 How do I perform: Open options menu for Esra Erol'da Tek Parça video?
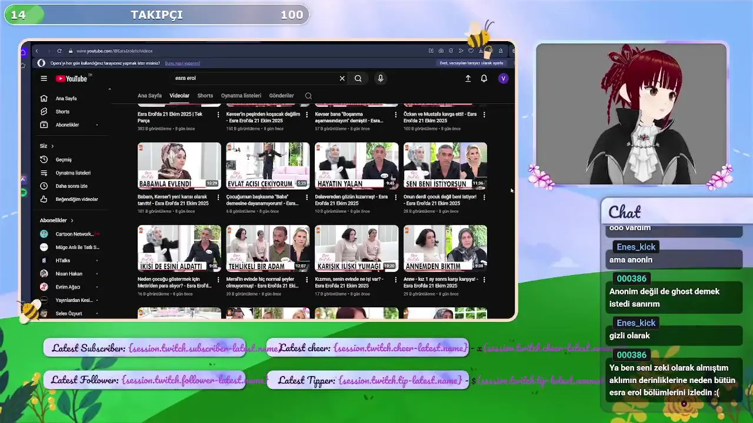(x=218, y=115)
